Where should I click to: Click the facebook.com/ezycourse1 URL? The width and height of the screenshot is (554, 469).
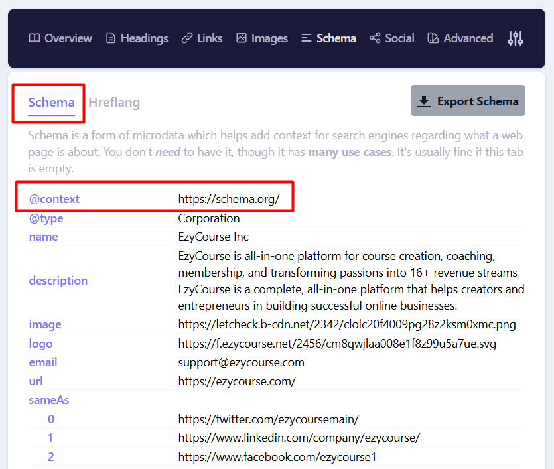277,456
